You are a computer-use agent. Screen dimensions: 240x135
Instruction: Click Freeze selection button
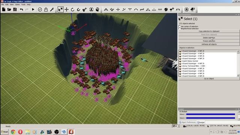point(209,41)
